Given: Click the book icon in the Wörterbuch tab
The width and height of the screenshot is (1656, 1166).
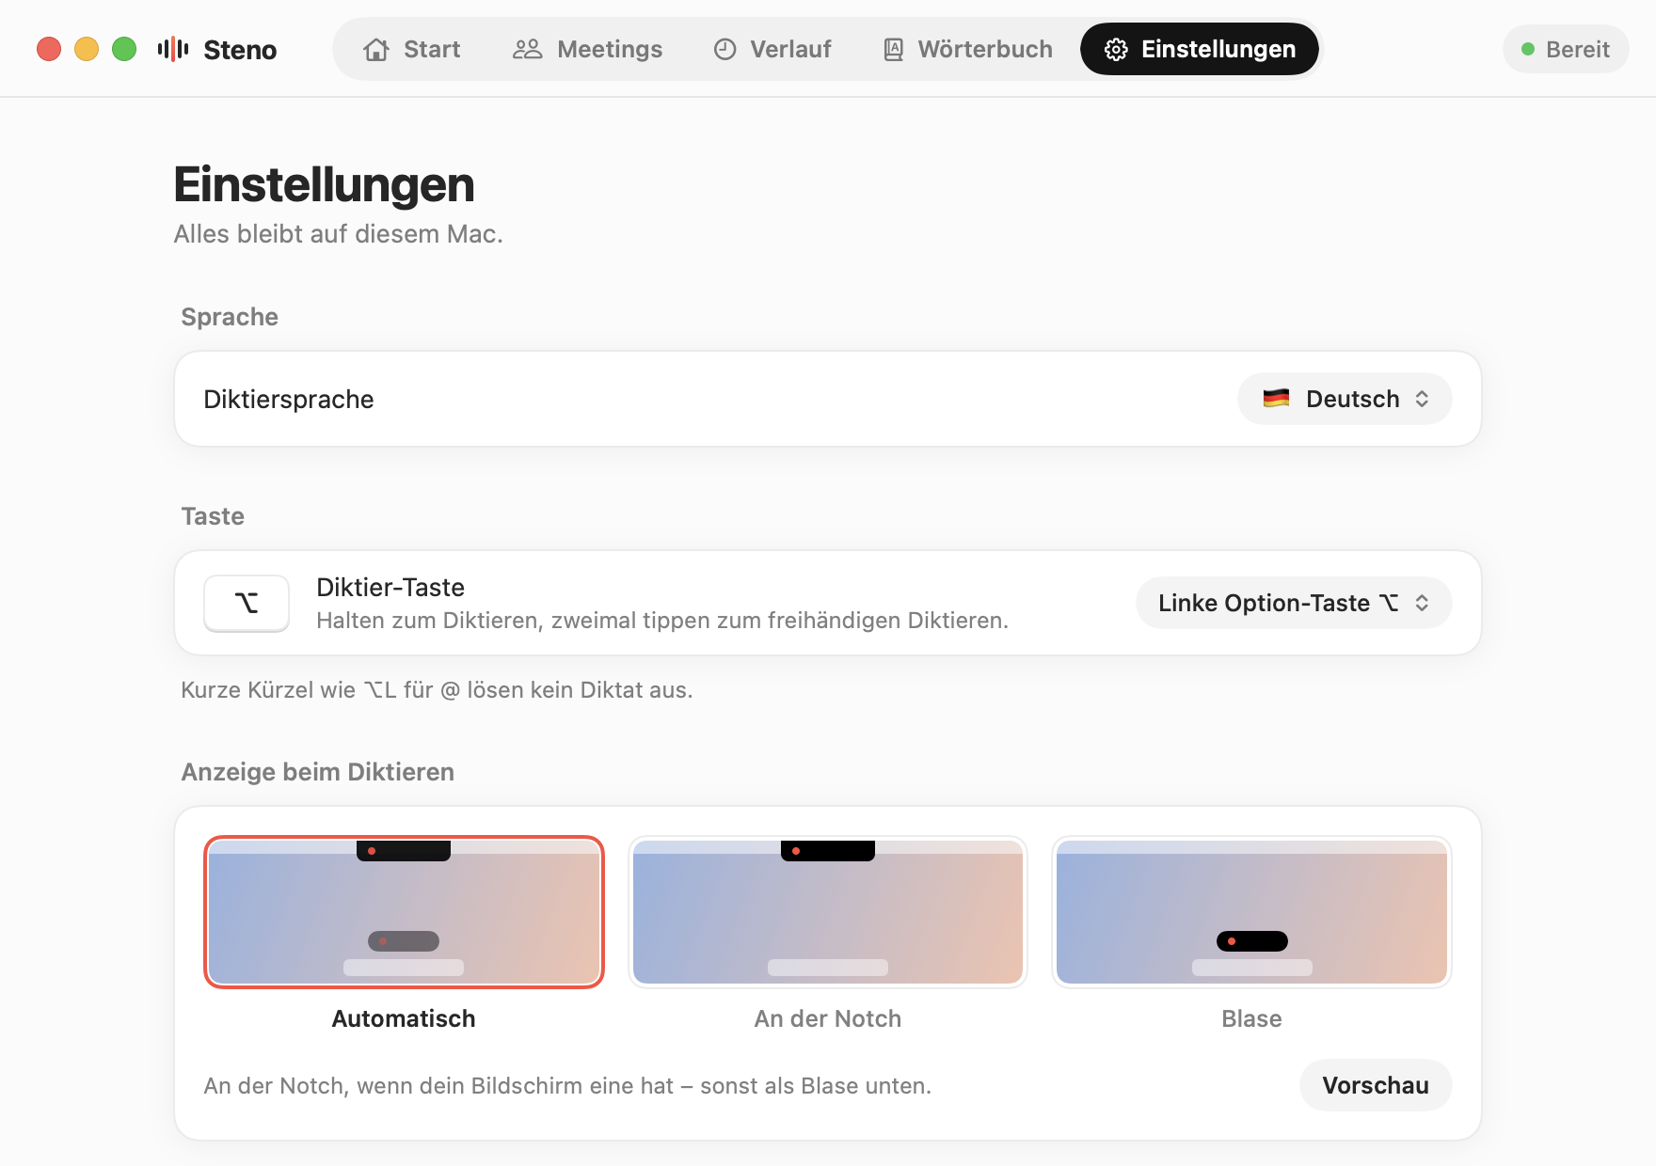Looking at the screenshot, I should coord(893,49).
